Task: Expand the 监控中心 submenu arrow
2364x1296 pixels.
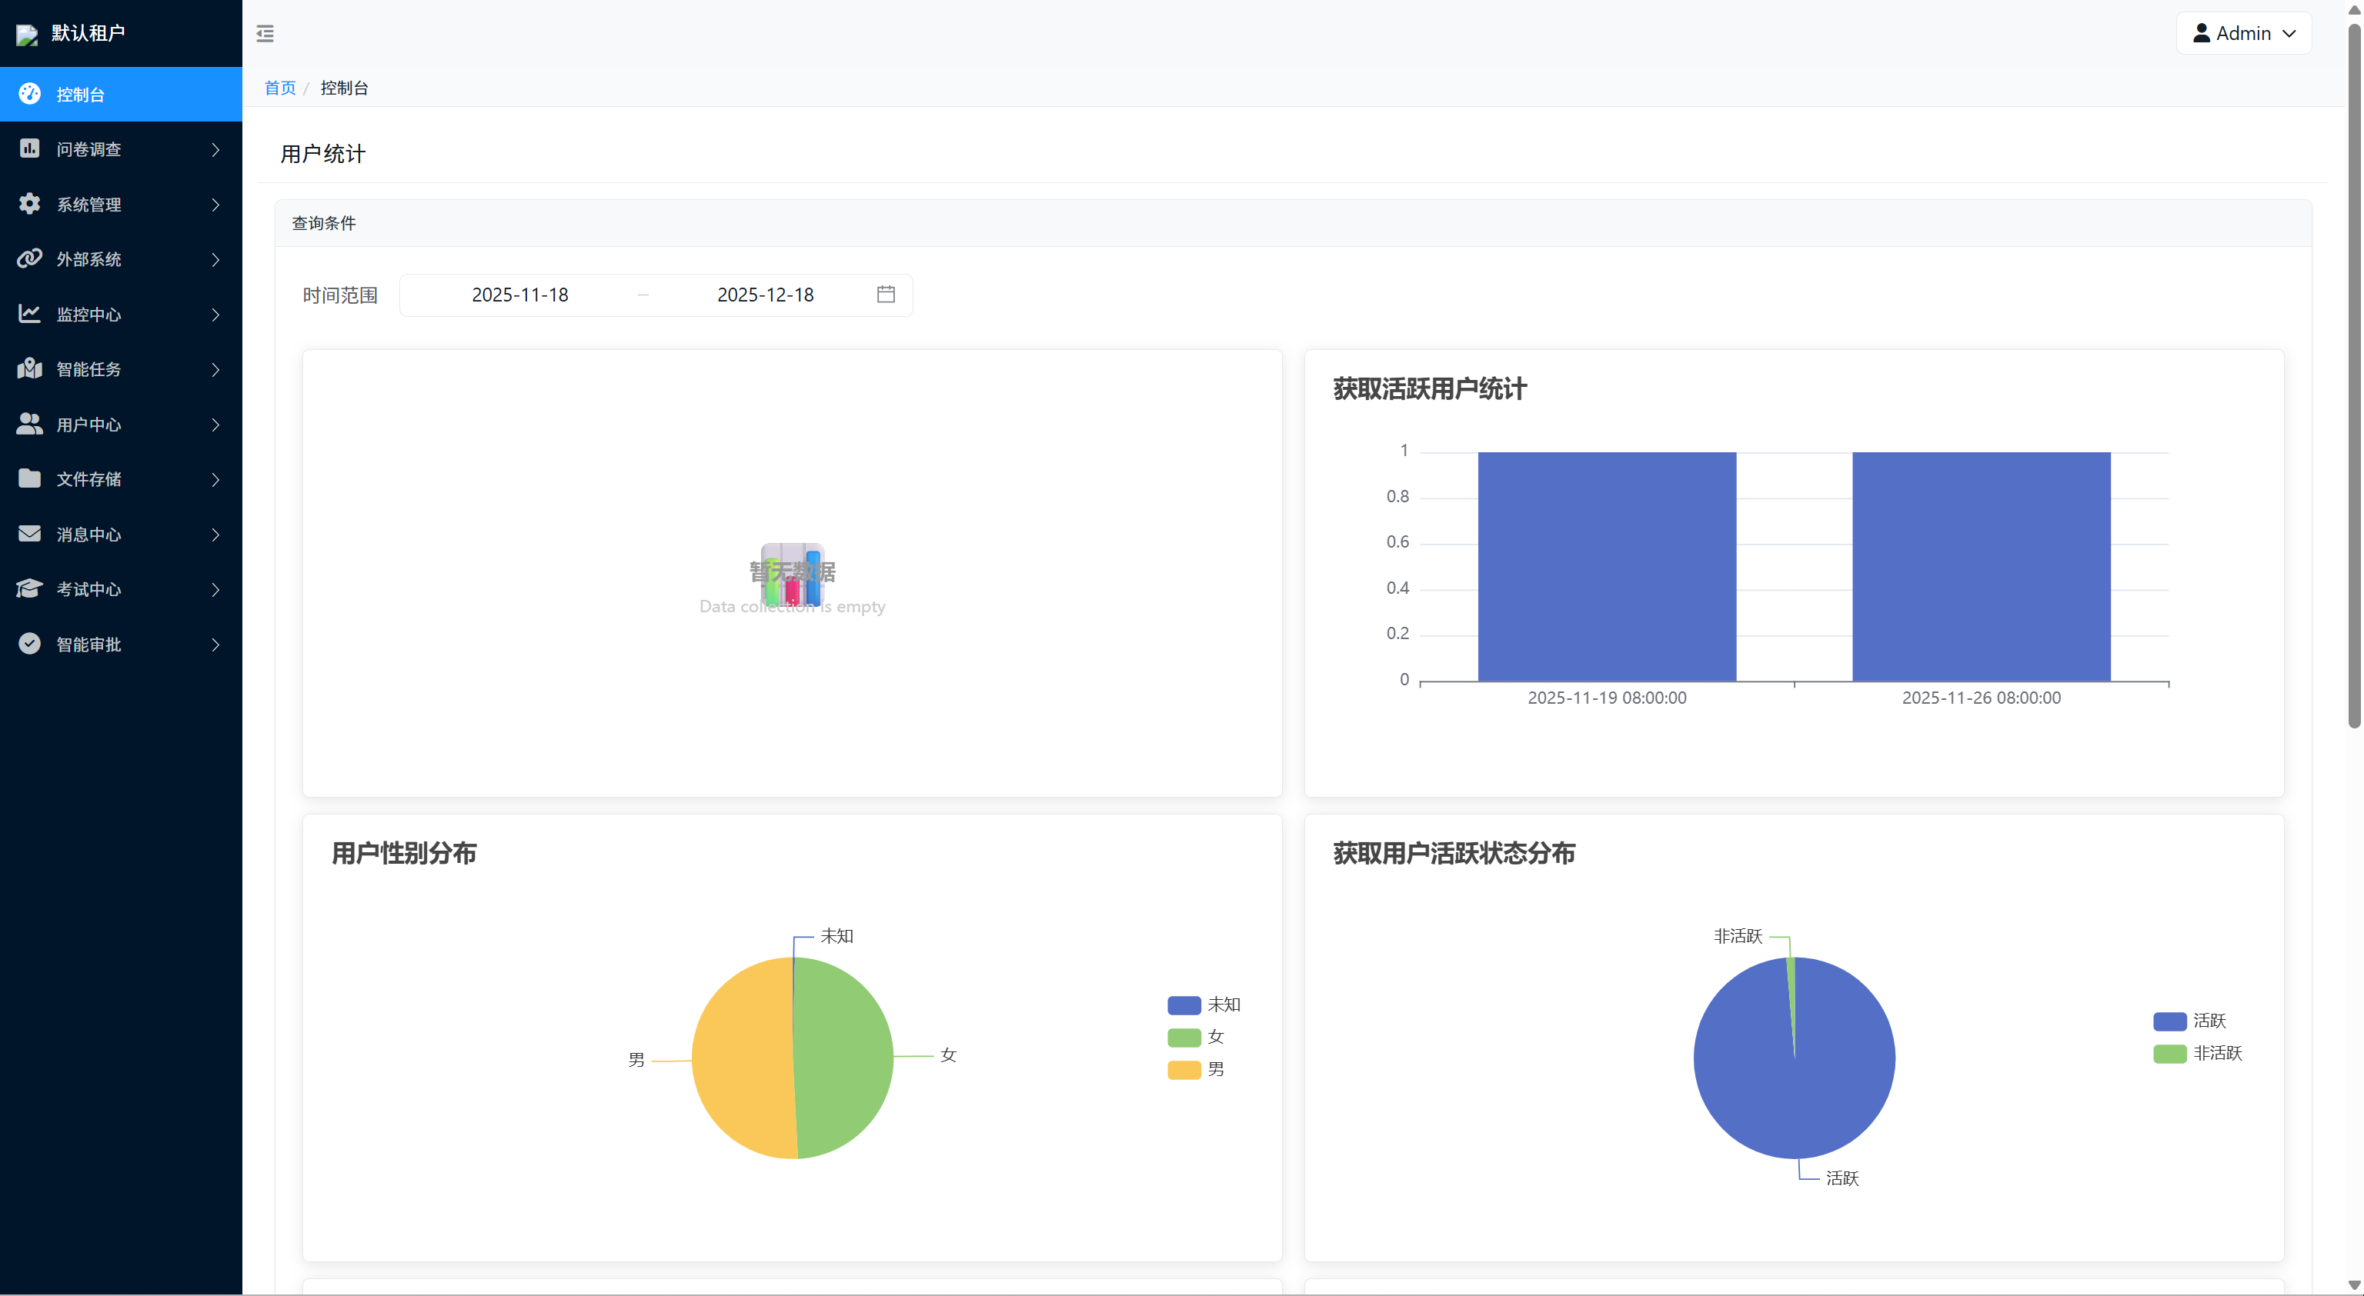Action: click(215, 315)
